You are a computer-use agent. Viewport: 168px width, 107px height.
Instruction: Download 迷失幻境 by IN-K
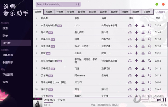point(143,46)
